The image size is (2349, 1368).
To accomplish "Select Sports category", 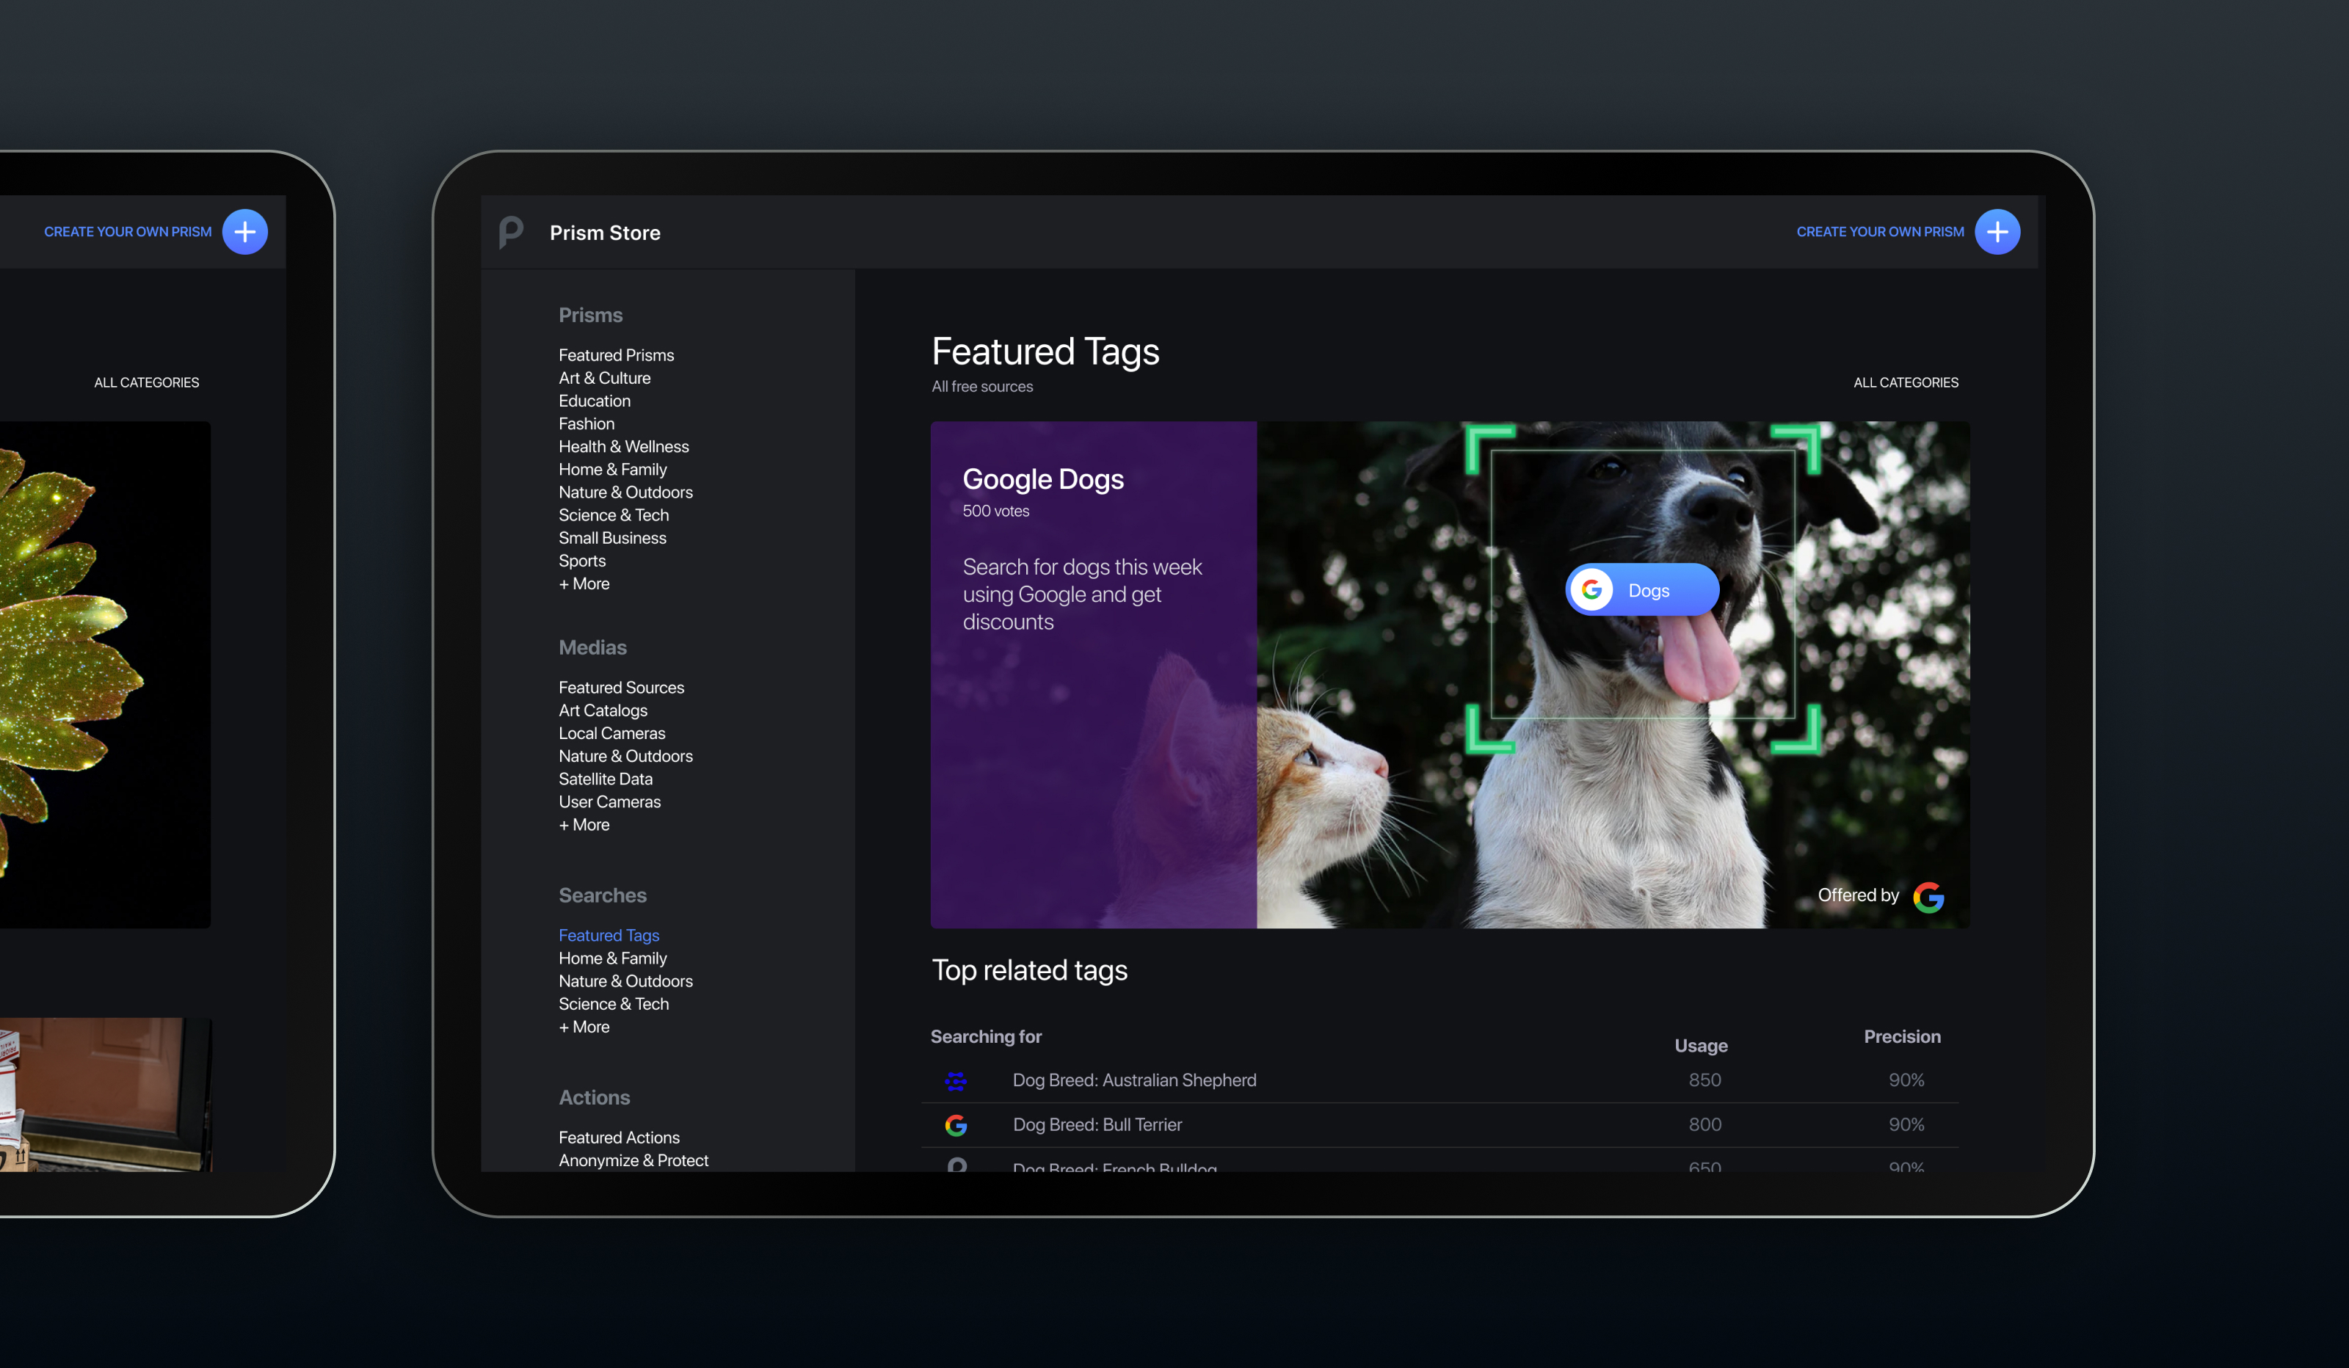I will (x=581, y=561).
